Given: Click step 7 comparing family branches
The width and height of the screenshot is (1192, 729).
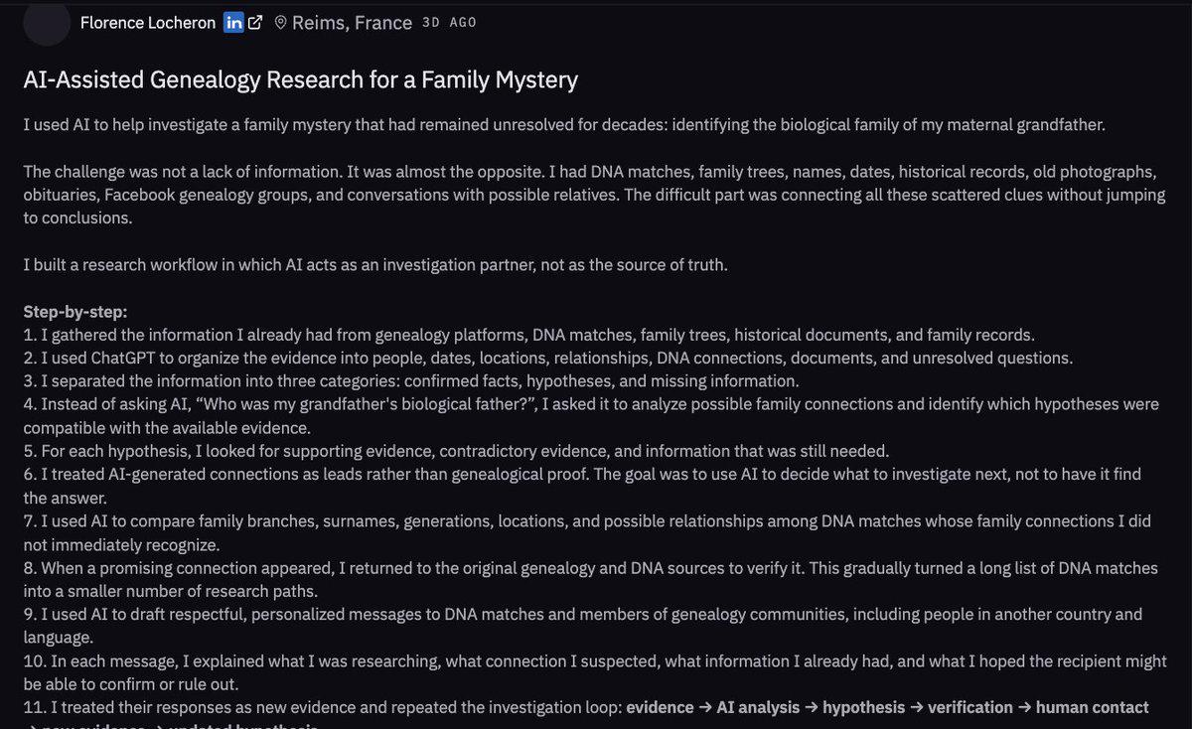Looking at the screenshot, I should pyautogui.click(x=587, y=531).
